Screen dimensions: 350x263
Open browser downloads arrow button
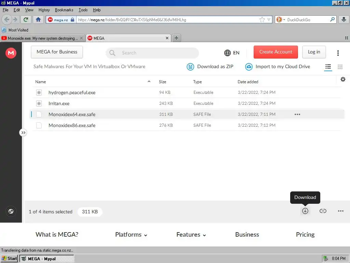(344, 20)
